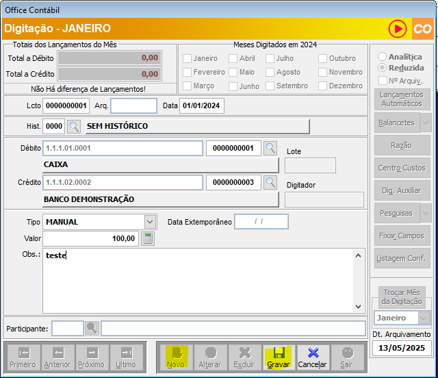
Task: Expand the Tipo MANUAL dropdown
Action: [150, 222]
